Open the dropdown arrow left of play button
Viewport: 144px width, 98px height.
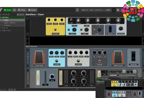[x=114, y=10]
